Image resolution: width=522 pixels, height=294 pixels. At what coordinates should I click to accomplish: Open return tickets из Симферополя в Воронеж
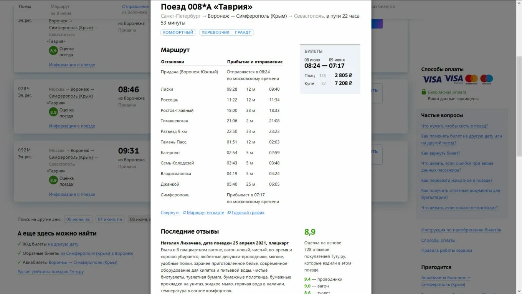pos(97,253)
